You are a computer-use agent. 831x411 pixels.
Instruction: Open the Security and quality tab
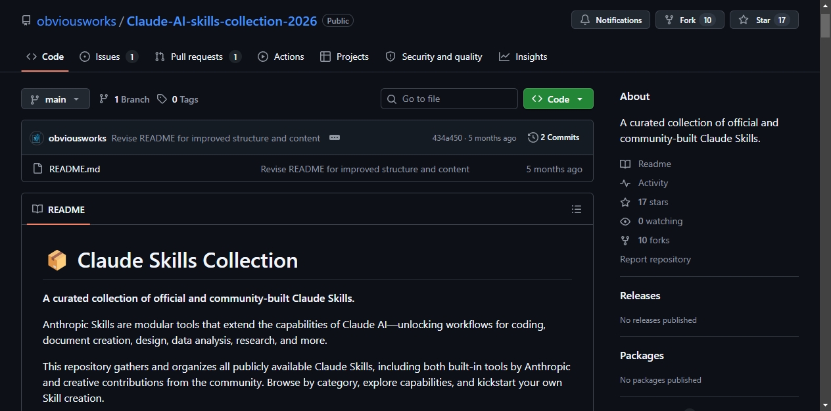[x=434, y=57]
